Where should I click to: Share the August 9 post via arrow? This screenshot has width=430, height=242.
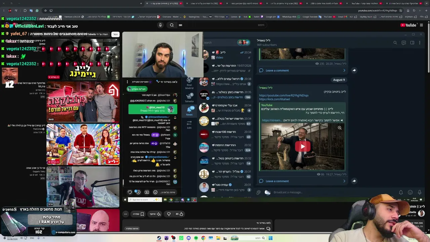(354, 181)
